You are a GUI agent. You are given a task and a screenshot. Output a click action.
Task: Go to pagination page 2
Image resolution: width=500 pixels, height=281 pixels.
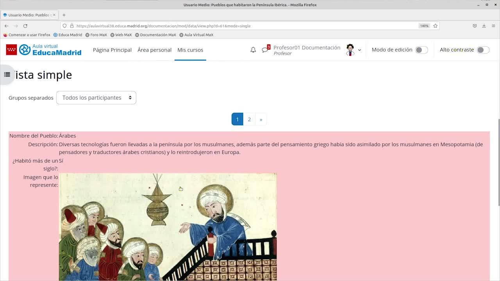[249, 119]
